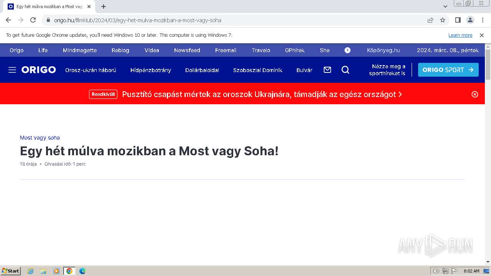
Task: Select the article headline text
Action: click(149, 151)
